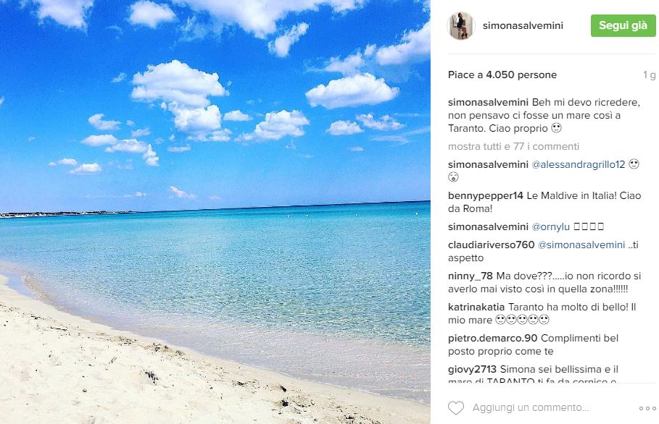Click the 1 g post timestamp

tap(650, 75)
